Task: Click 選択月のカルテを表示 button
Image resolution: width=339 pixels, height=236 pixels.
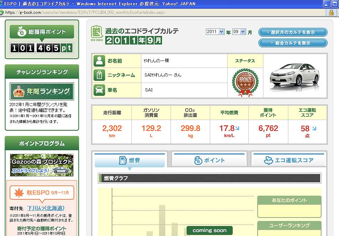Action: click(x=293, y=32)
